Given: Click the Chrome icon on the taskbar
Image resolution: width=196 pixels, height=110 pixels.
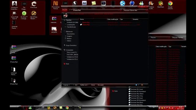Looking at the screenshot, I should [x=67, y=108].
